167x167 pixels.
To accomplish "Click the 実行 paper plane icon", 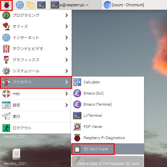I will pyautogui.click(x=6, y=116).
